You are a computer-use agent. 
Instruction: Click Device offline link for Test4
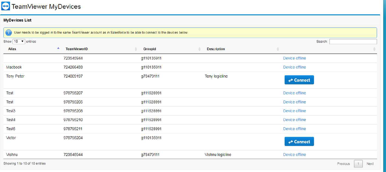pos(294,120)
